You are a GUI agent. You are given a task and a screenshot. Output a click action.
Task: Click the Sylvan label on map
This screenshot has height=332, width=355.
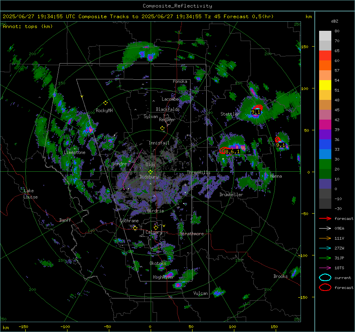coord(151,116)
